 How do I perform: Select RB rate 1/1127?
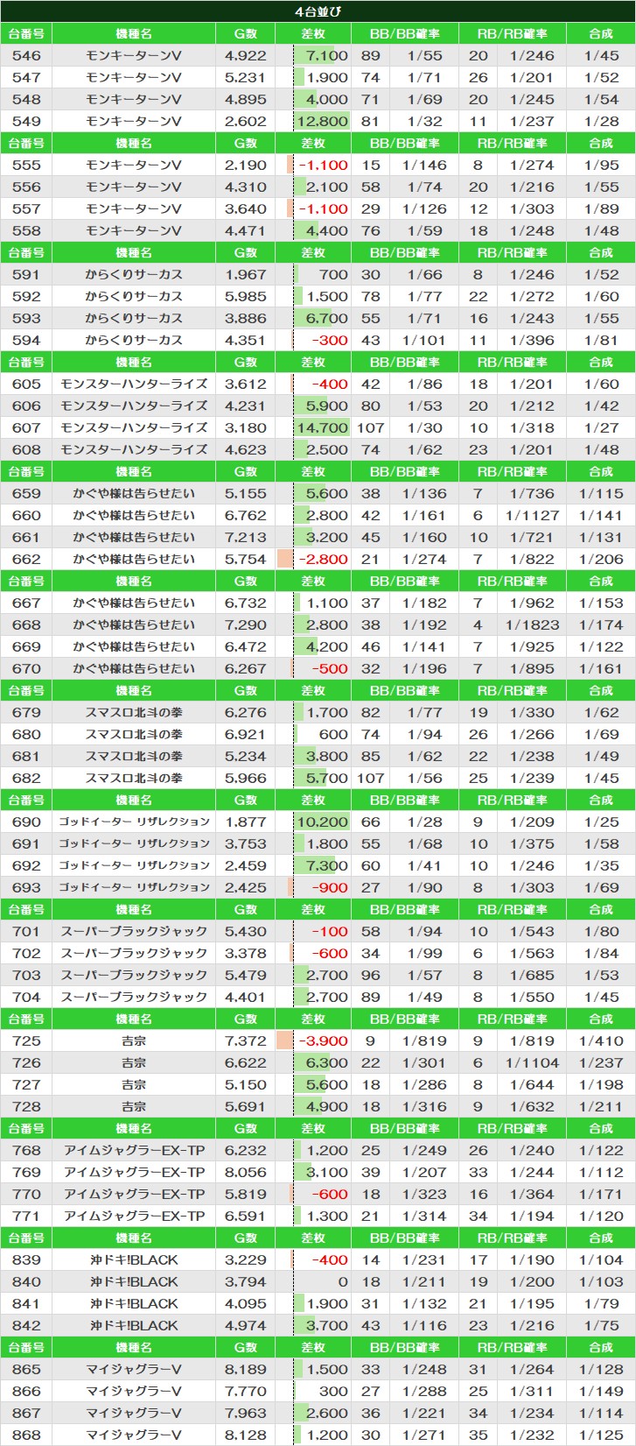coord(532,515)
